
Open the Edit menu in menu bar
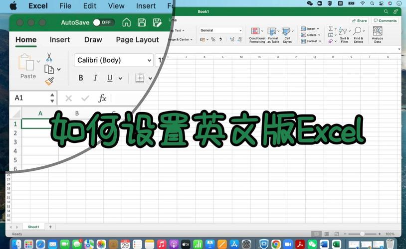(x=90, y=6)
